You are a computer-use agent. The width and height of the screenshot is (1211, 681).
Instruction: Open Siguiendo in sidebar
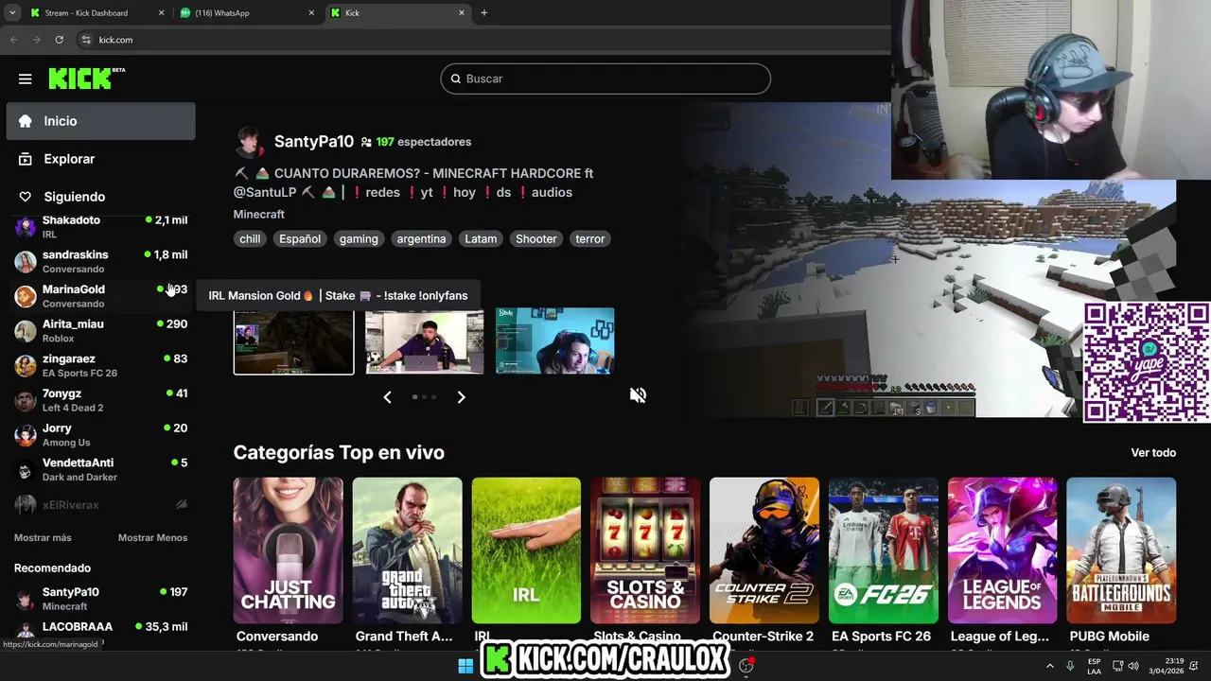[100, 197]
